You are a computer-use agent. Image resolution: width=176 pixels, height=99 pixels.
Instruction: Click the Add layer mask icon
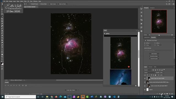[x=162, y=94]
